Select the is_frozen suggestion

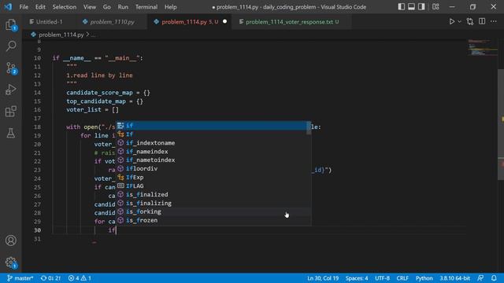212,220
